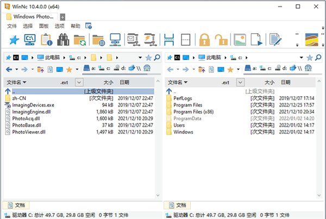Click the split file icon in toolbar

point(169,40)
